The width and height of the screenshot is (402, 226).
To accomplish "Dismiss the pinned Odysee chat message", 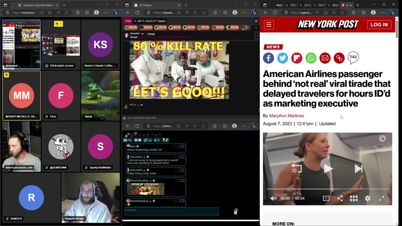I will click(258, 35).
